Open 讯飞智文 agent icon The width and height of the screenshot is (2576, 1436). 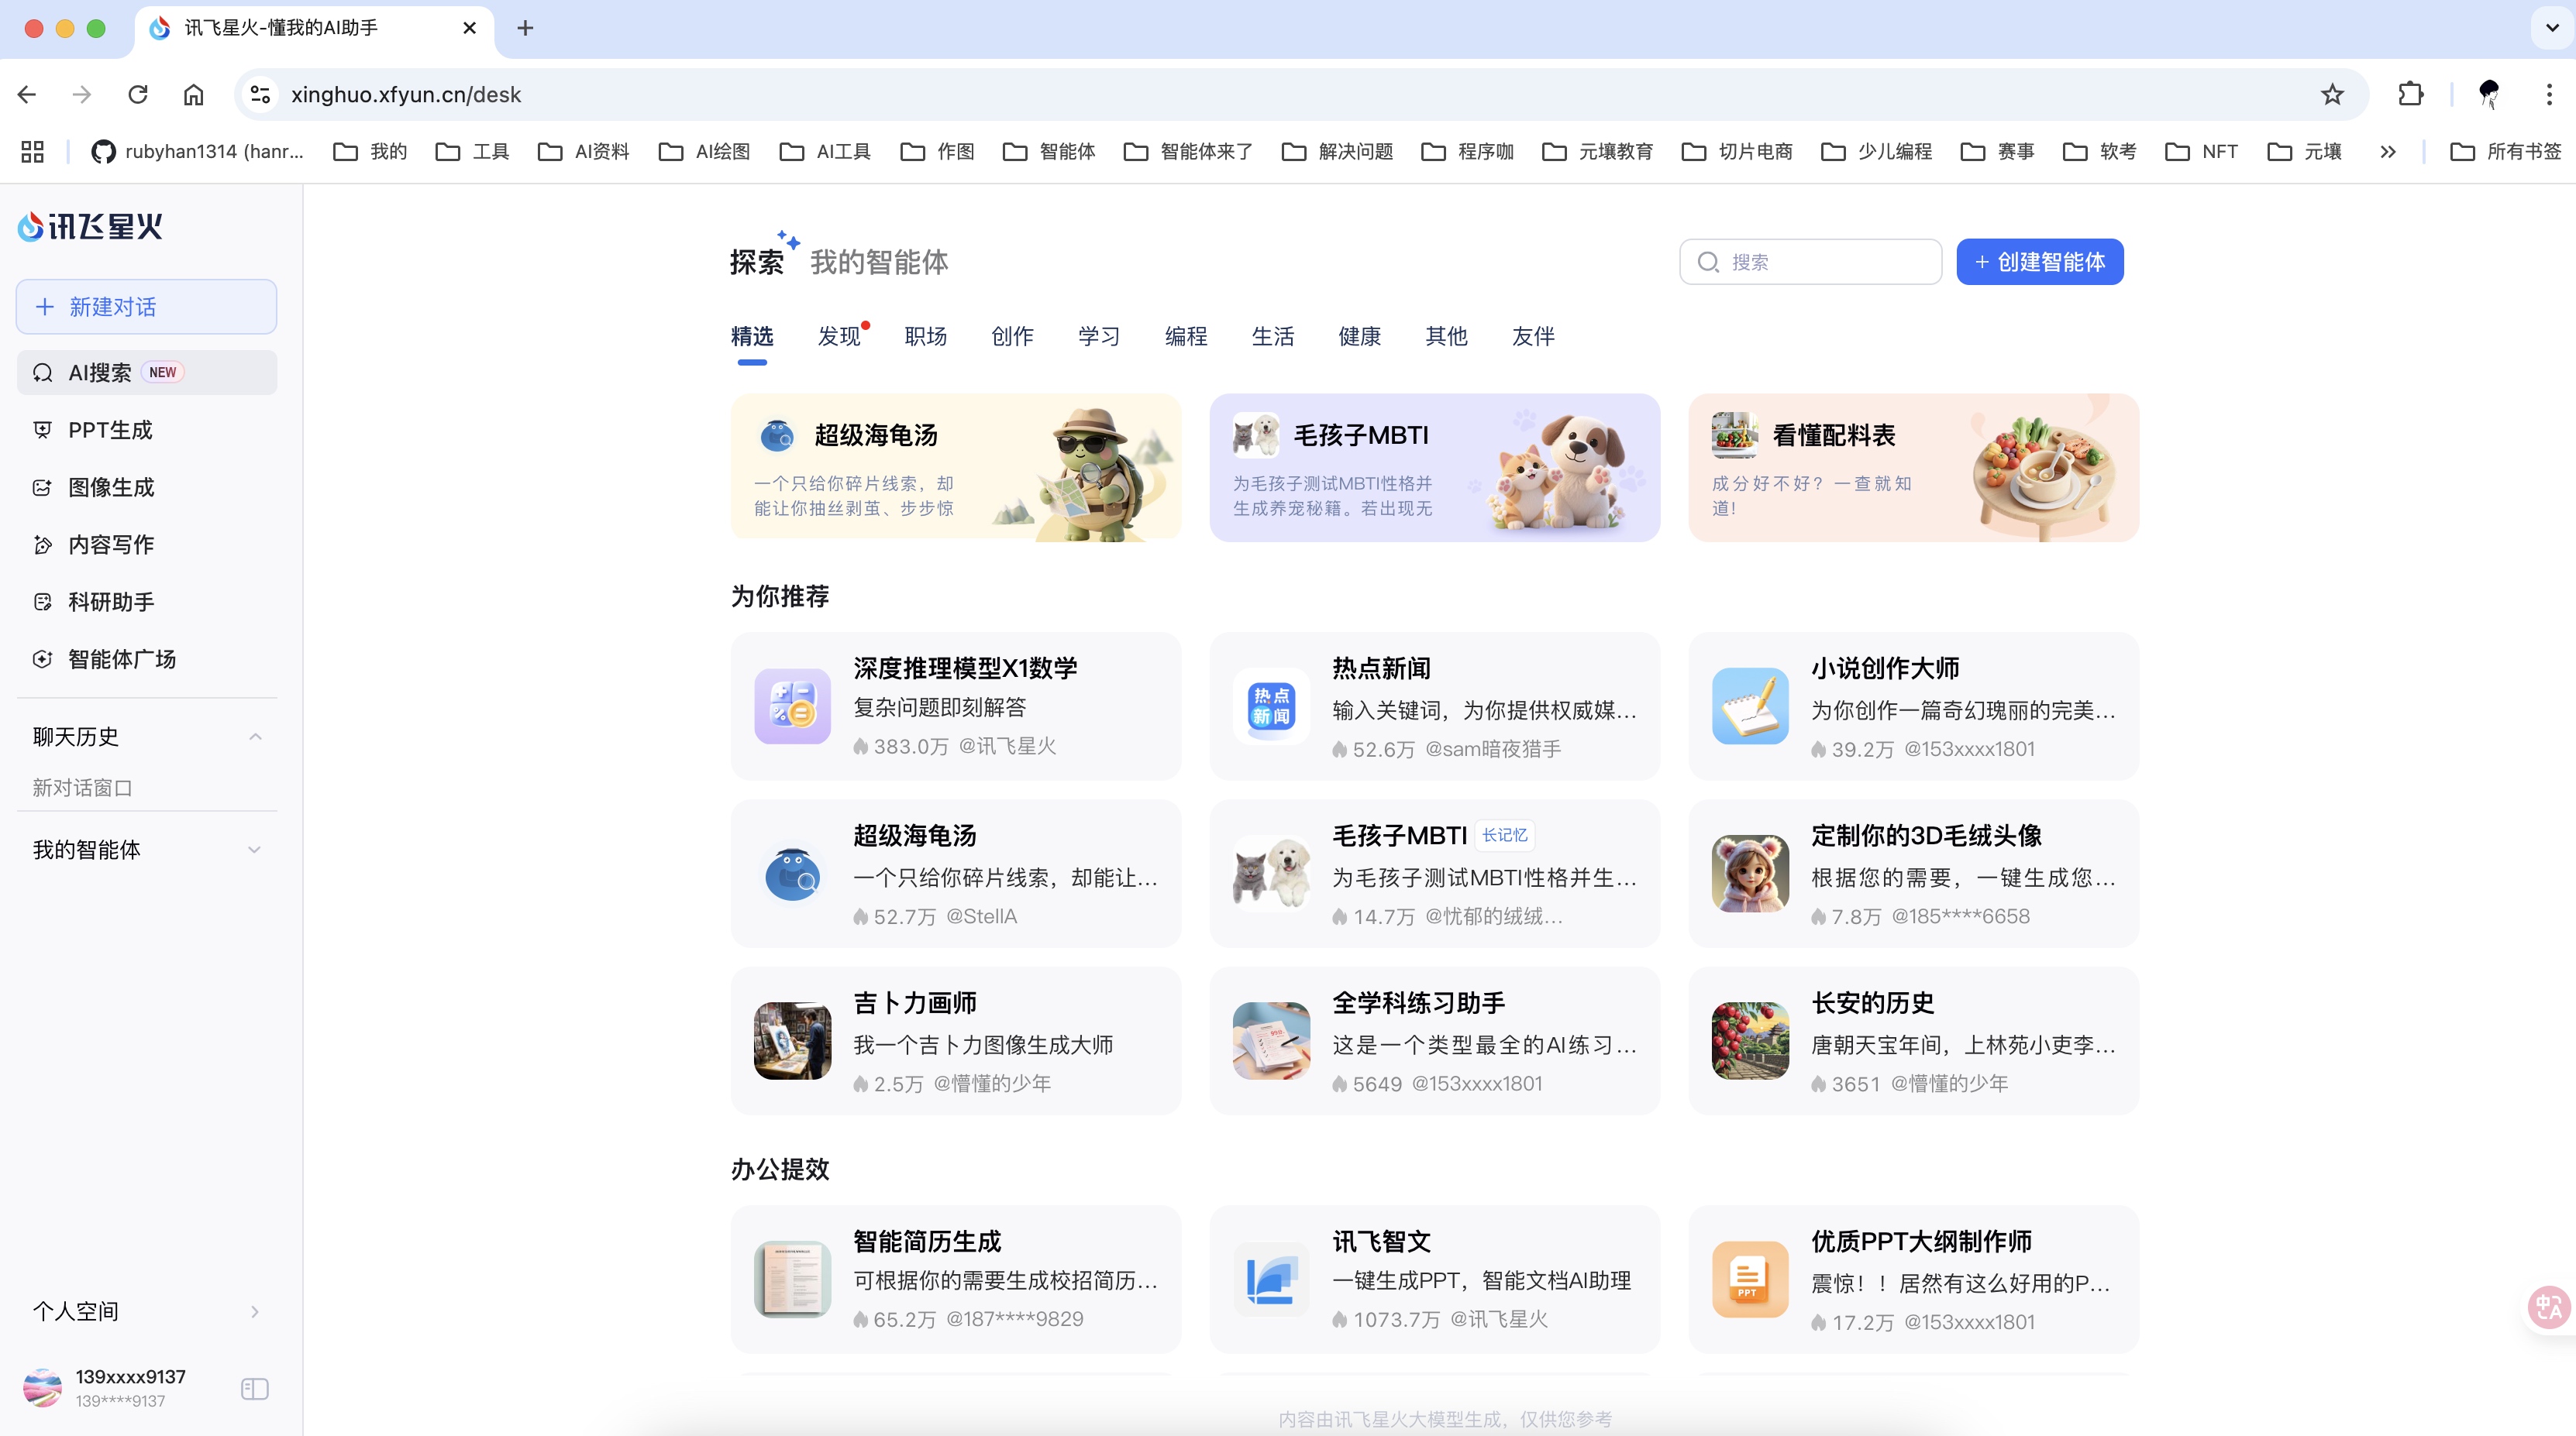1271,1279
